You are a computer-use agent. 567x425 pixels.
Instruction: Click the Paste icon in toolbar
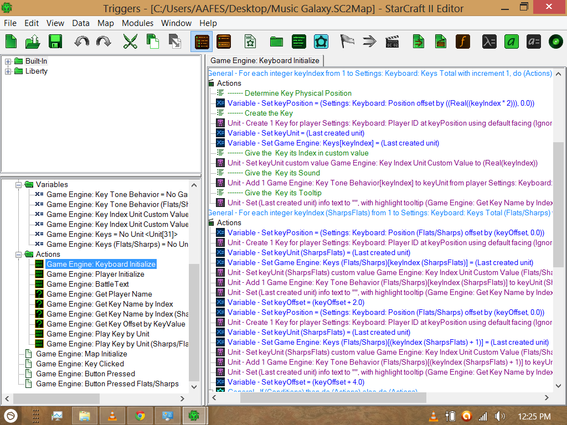175,42
